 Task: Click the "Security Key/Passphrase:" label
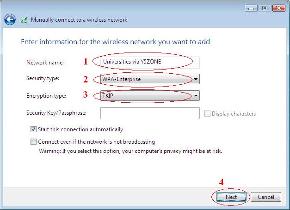click(57, 113)
